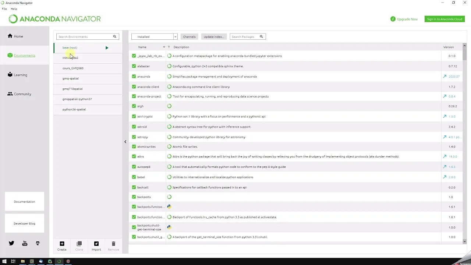471x265 pixels.
Task: Toggle the alabaster package checkbox
Action: [x=134, y=66]
